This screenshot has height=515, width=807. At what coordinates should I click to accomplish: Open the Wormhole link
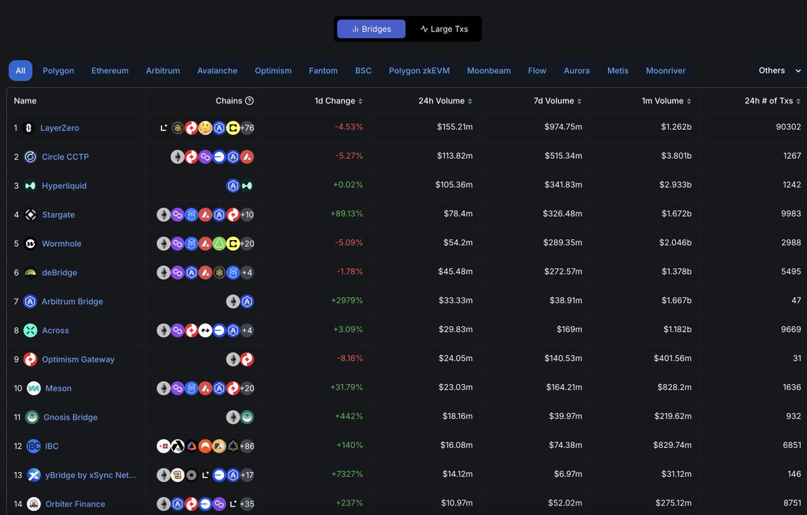pyautogui.click(x=61, y=243)
